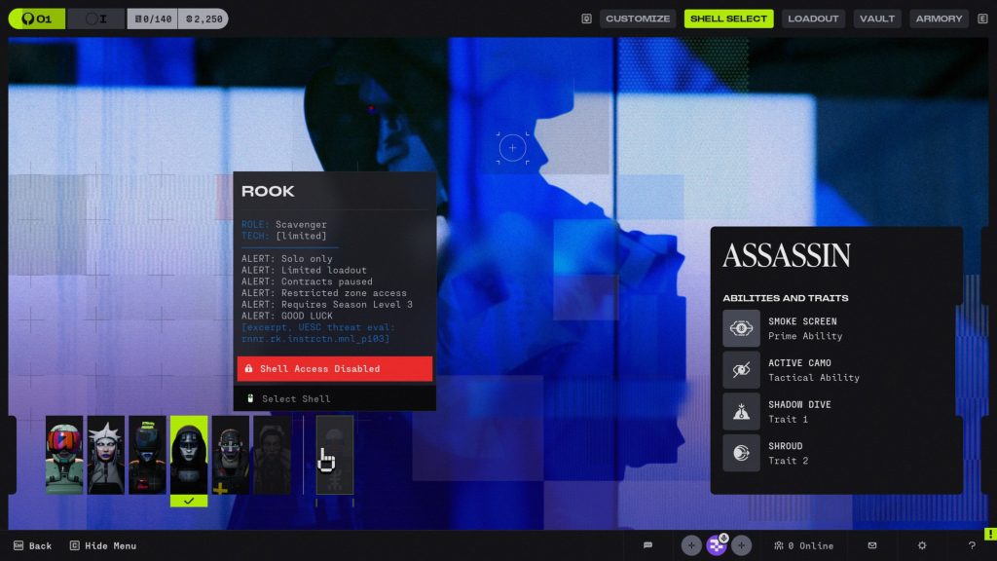Click the purple player avatar icon
Viewport: 997px width, 561px height.
point(717,545)
